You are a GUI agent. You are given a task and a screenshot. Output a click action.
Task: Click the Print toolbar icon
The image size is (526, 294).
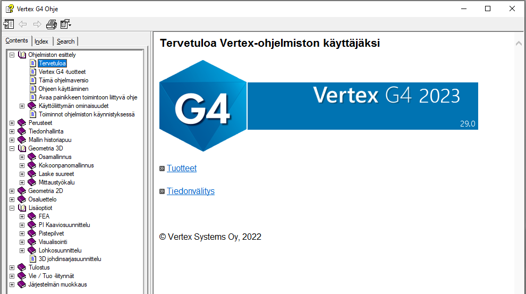[51, 24]
